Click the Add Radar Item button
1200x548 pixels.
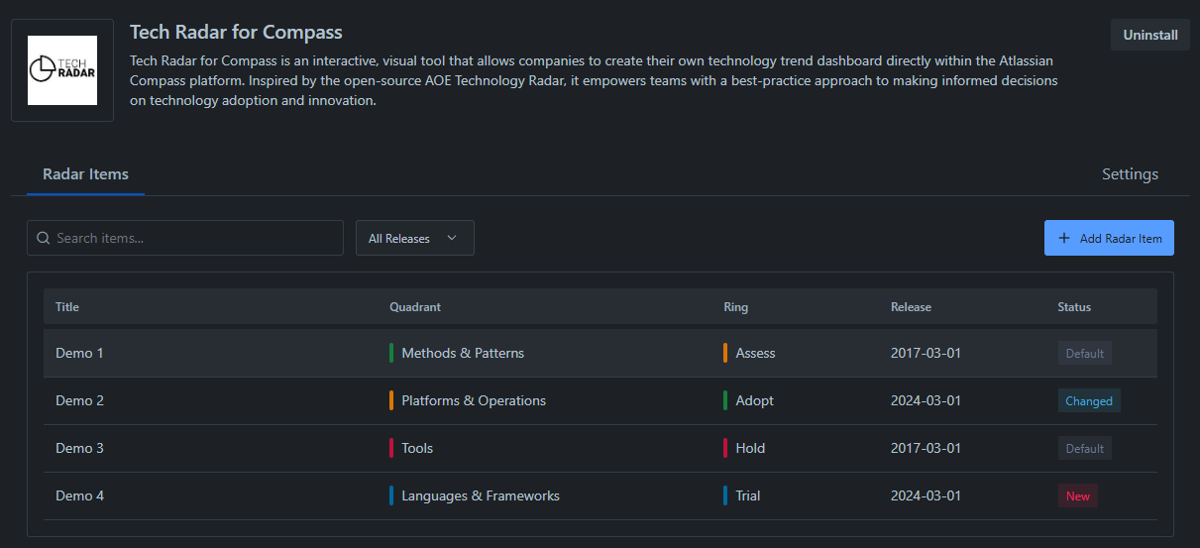pos(1109,238)
